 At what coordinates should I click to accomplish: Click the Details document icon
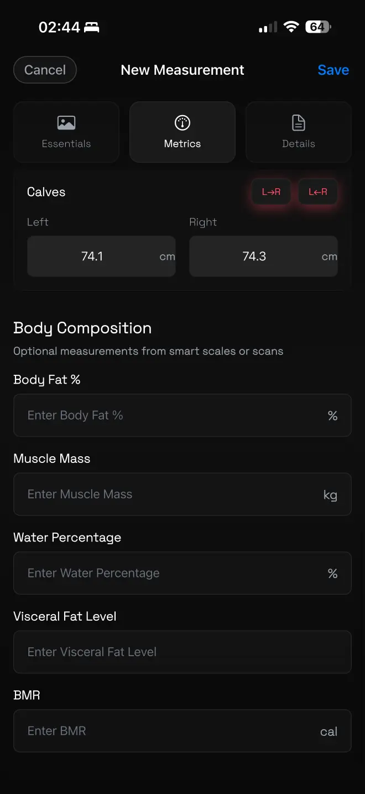(x=299, y=123)
